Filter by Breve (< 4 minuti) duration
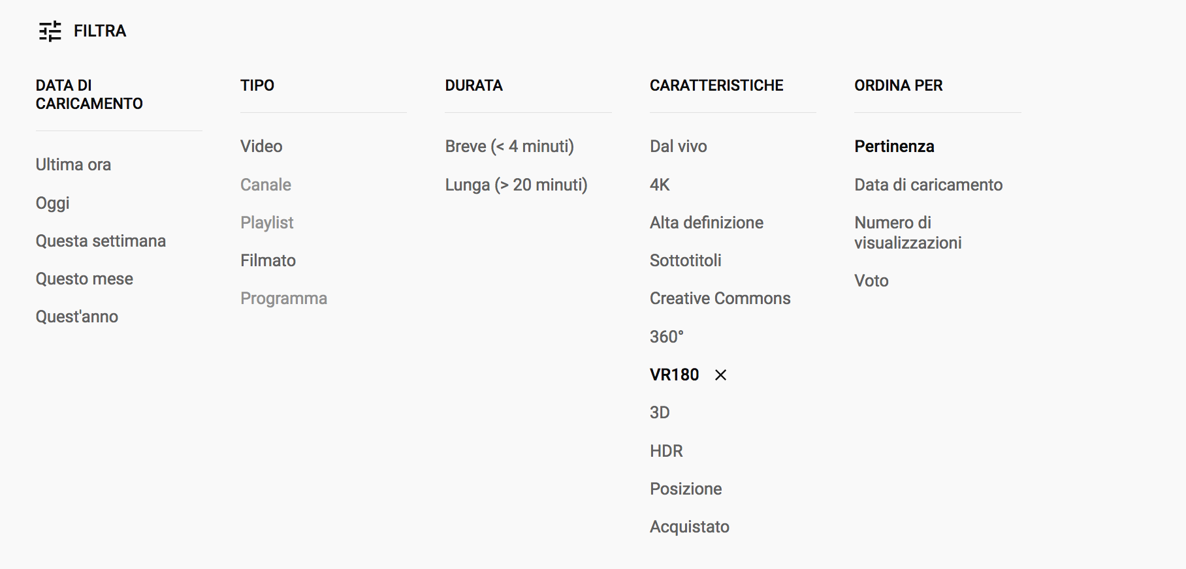Screen dimensions: 1186x569 509,146
